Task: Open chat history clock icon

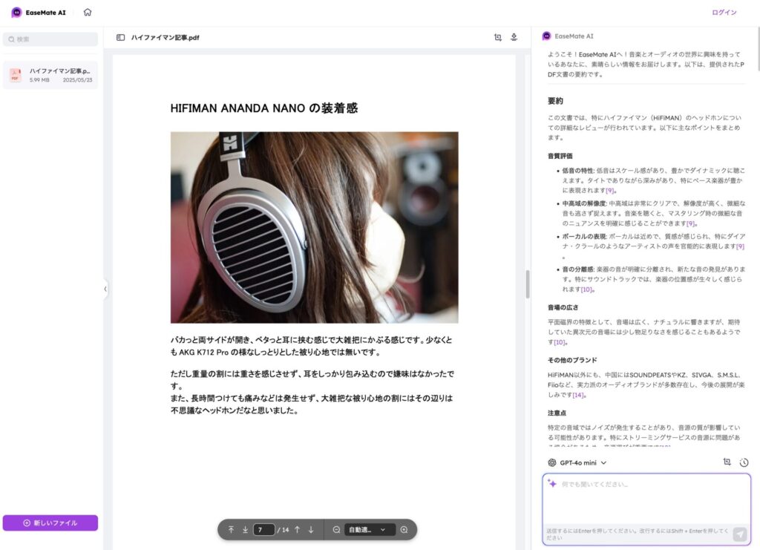Action: click(x=744, y=462)
